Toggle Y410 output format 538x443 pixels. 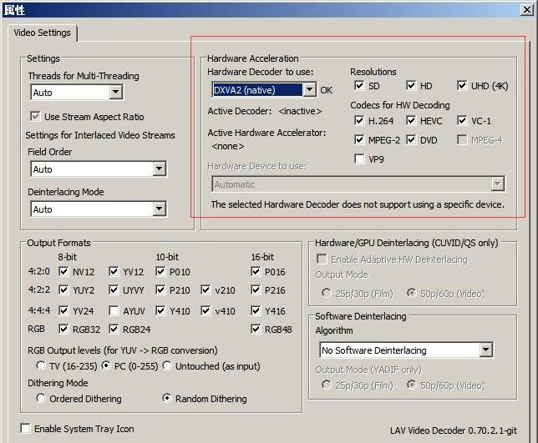tap(160, 310)
